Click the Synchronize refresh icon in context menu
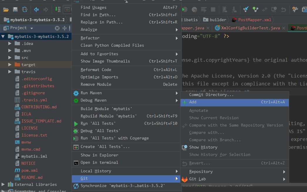Viewport: 307px width, 192px height. pos(76,186)
